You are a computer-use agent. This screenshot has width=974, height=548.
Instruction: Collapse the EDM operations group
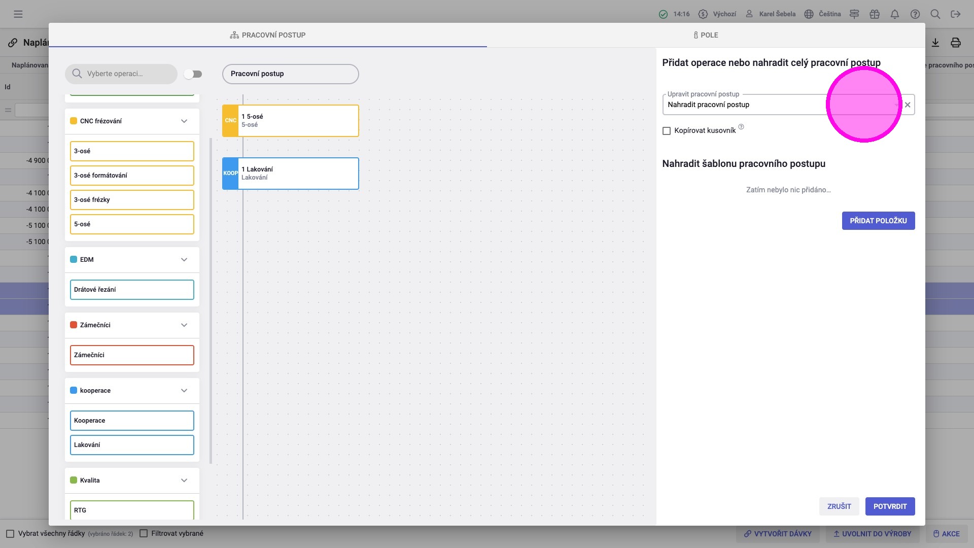pyautogui.click(x=184, y=260)
